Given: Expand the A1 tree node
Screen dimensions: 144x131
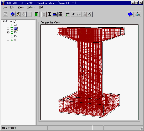Looking at the screenshot, I should [x=8, y=25].
